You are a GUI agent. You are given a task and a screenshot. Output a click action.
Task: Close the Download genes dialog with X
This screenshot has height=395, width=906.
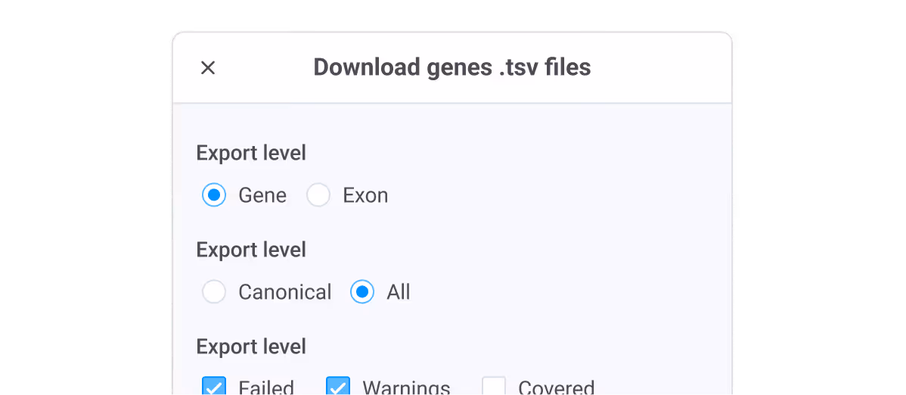click(208, 68)
